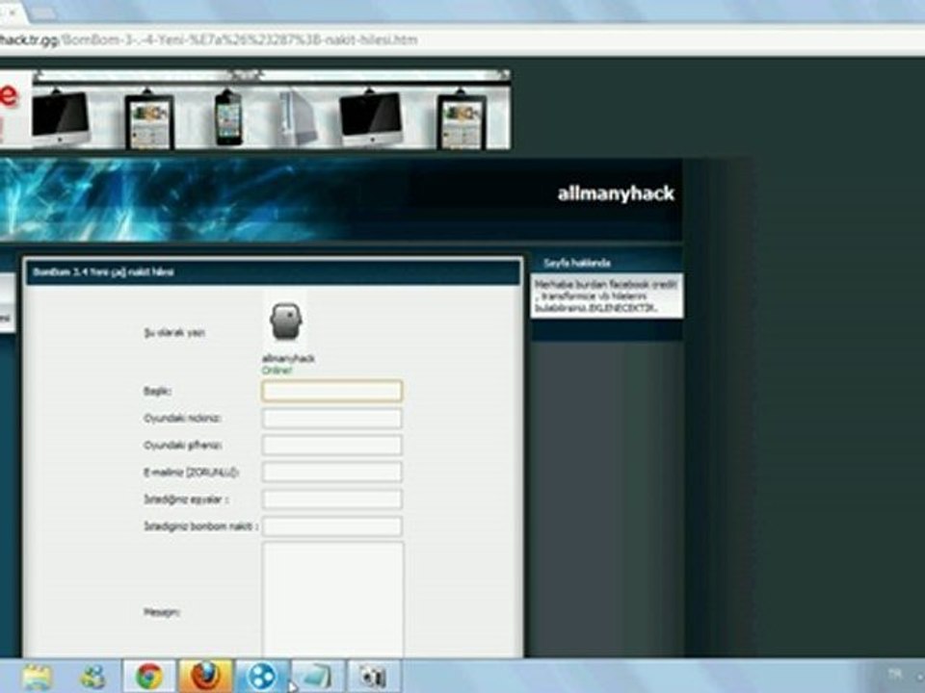Click the BomBom 3.4 nakit hilesi form title
Image resolution: width=925 pixels, height=693 pixels.
pos(103,272)
